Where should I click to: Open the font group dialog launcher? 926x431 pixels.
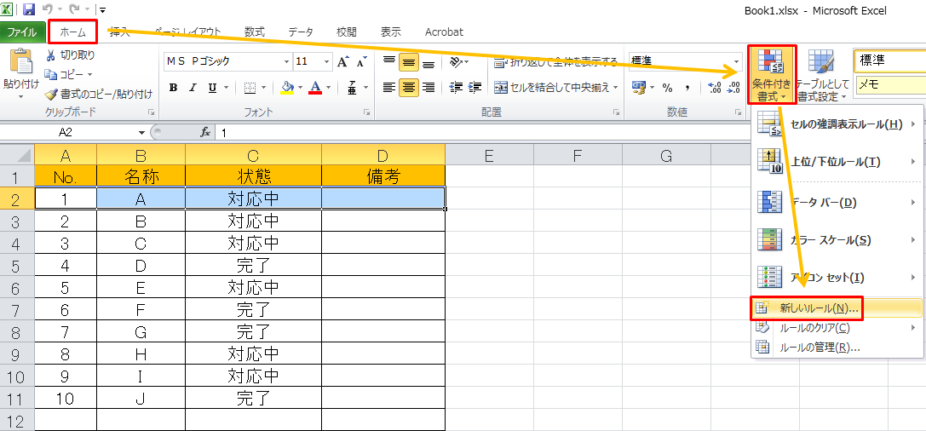click(x=367, y=112)
